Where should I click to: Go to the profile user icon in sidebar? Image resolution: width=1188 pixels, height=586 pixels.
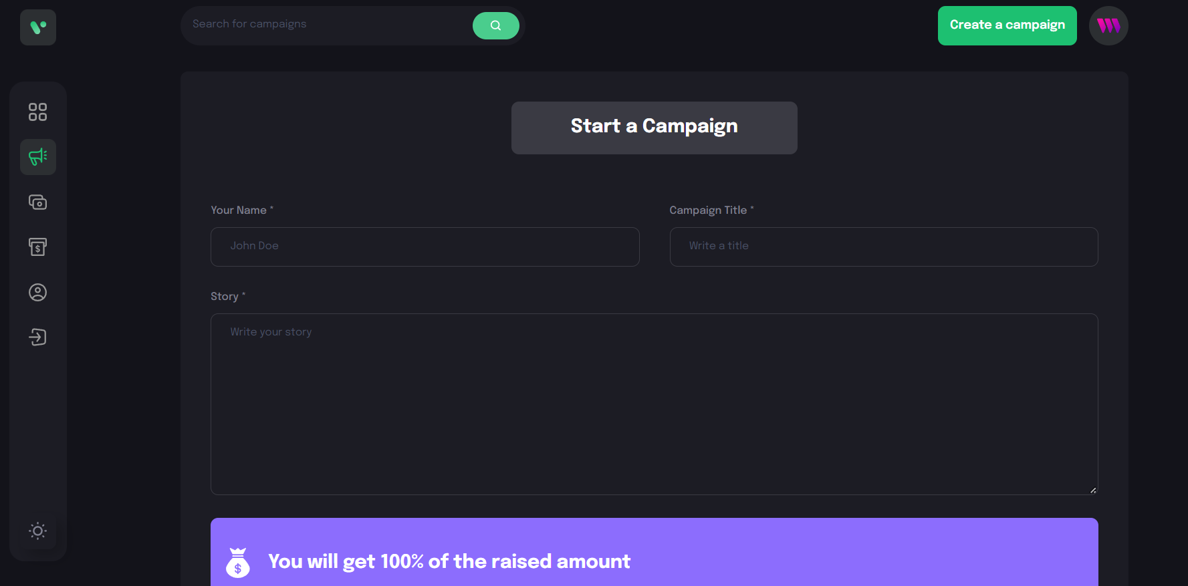click(x=38, y=292)
